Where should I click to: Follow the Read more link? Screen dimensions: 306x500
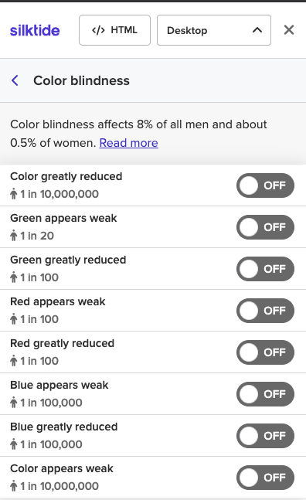tap(129, 143)
